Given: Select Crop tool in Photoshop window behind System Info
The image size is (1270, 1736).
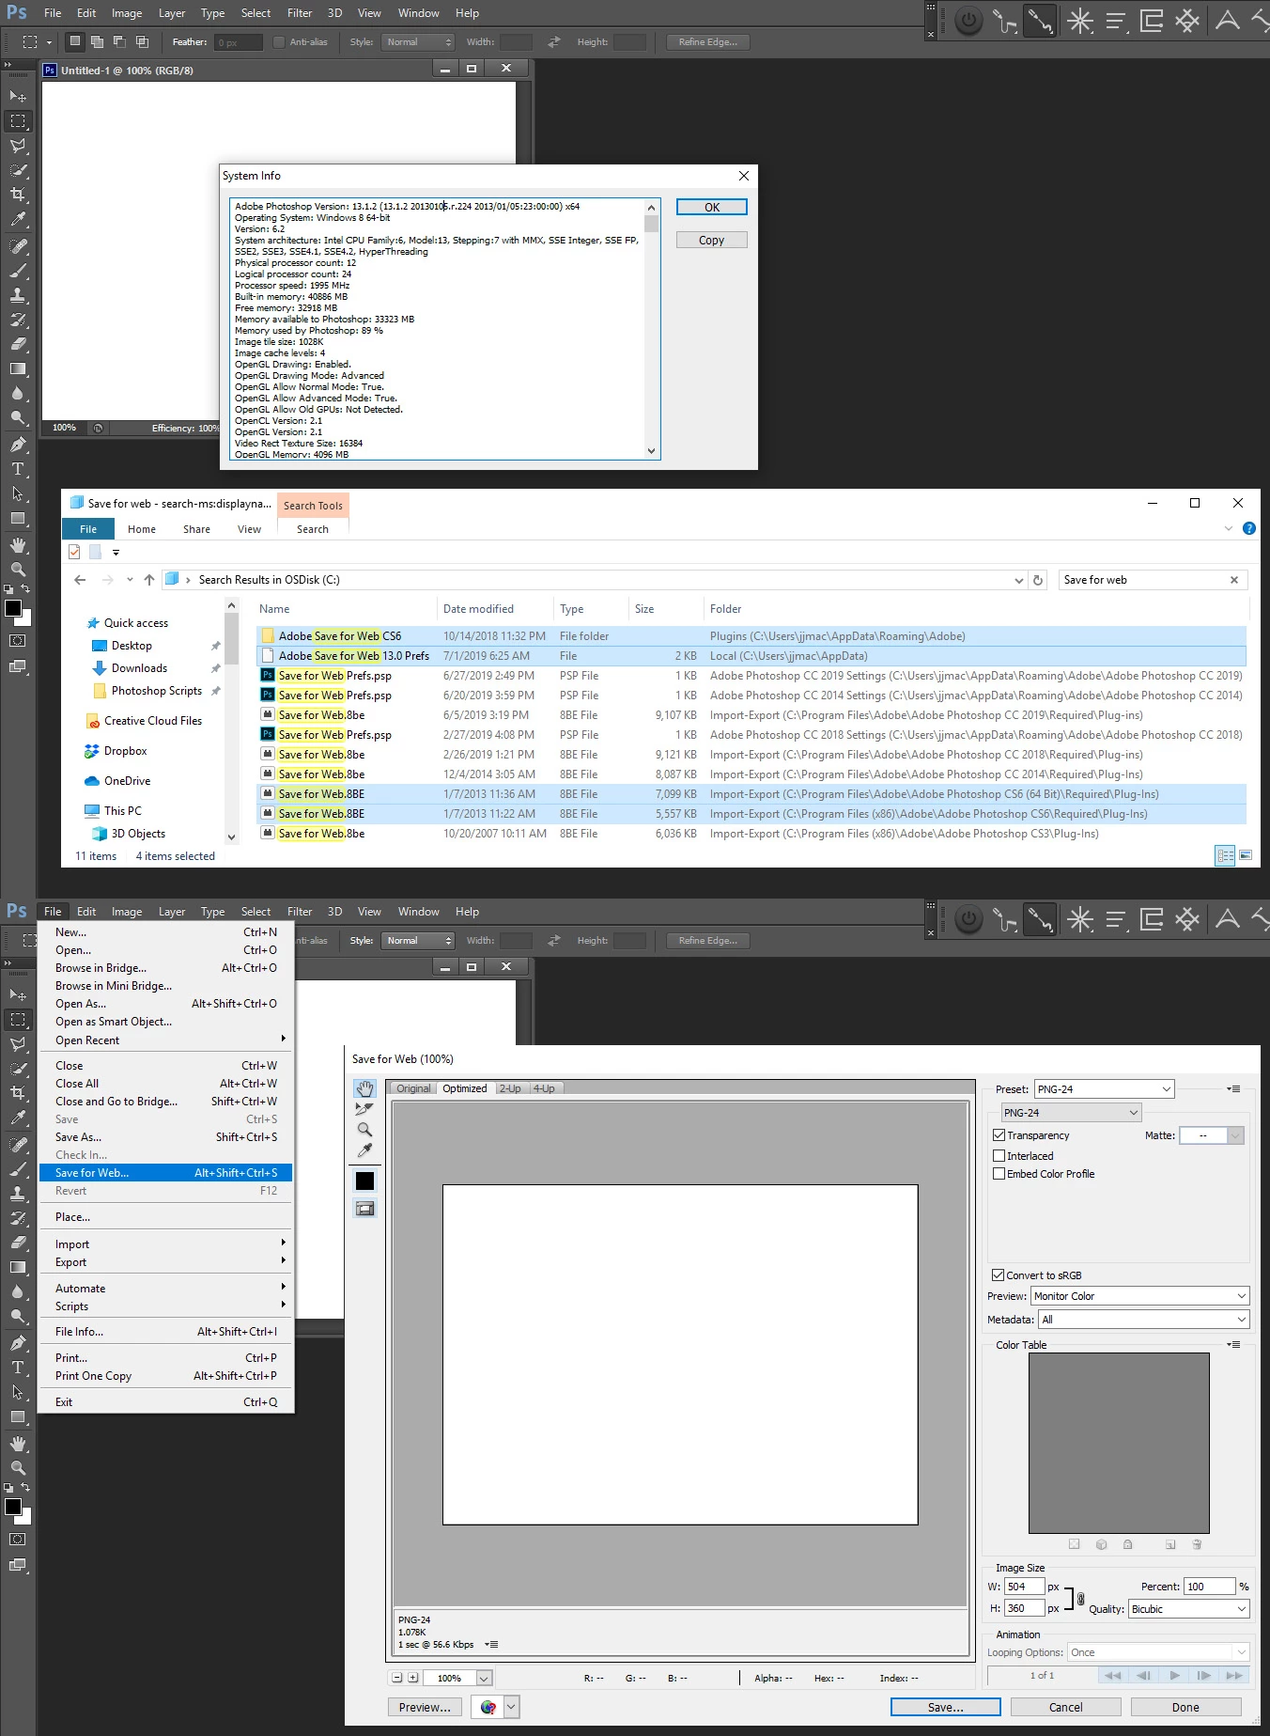Looking at the screenshot, I should [18, 195].
